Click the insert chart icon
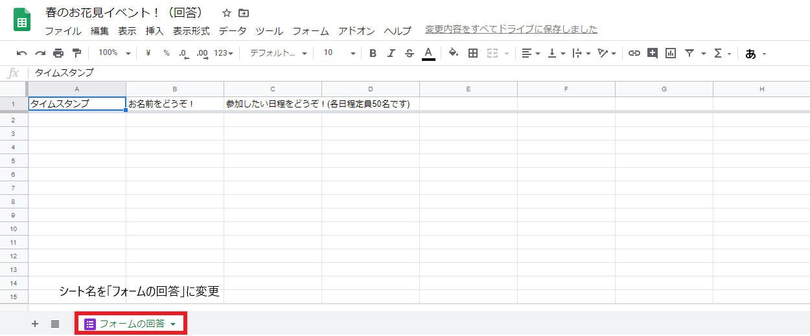810x336 pixels. click(x=671, y=53)
